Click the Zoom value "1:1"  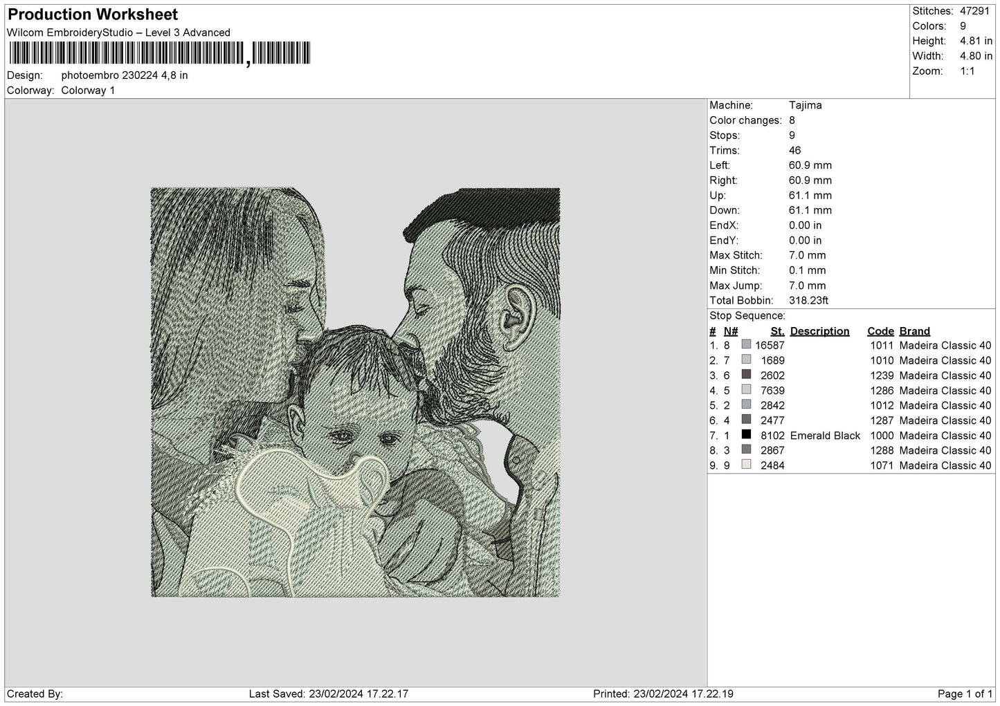coord(967,71)
